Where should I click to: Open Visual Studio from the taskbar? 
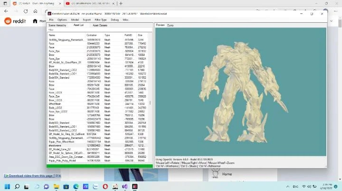125,186
